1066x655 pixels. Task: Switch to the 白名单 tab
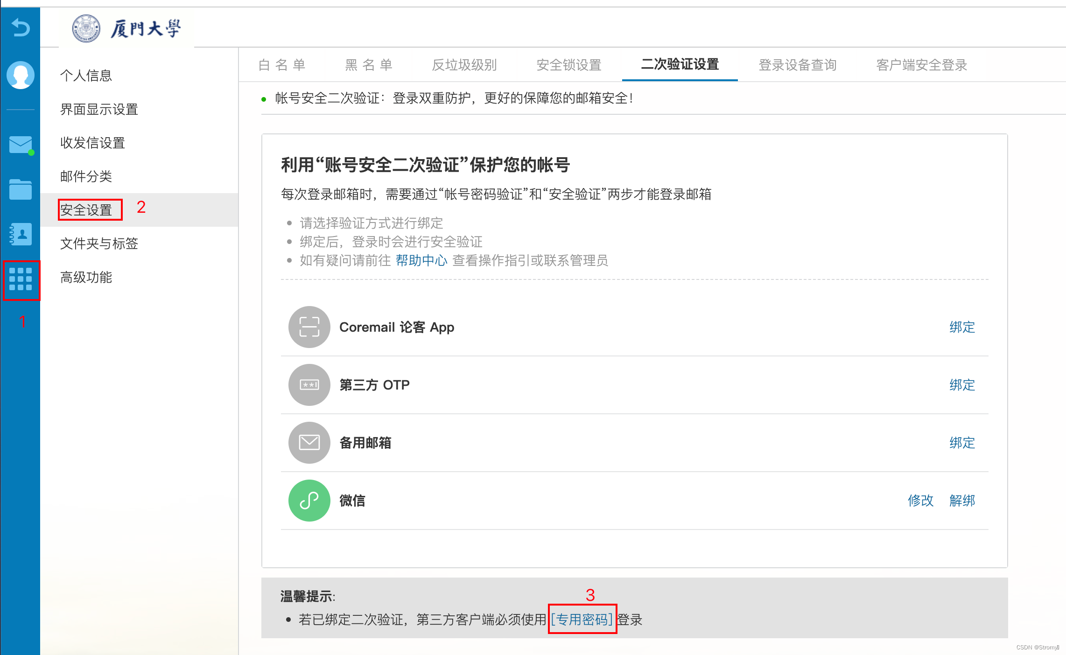(282, 65)
